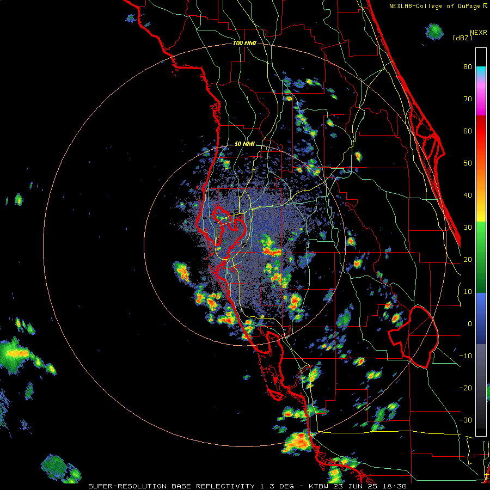This screenshot has height=490, width=490.
Task: Click the 50 NMI range ring label
Action: point(244,144)
